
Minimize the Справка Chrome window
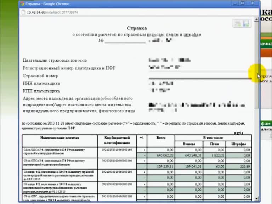pos(235,3)
